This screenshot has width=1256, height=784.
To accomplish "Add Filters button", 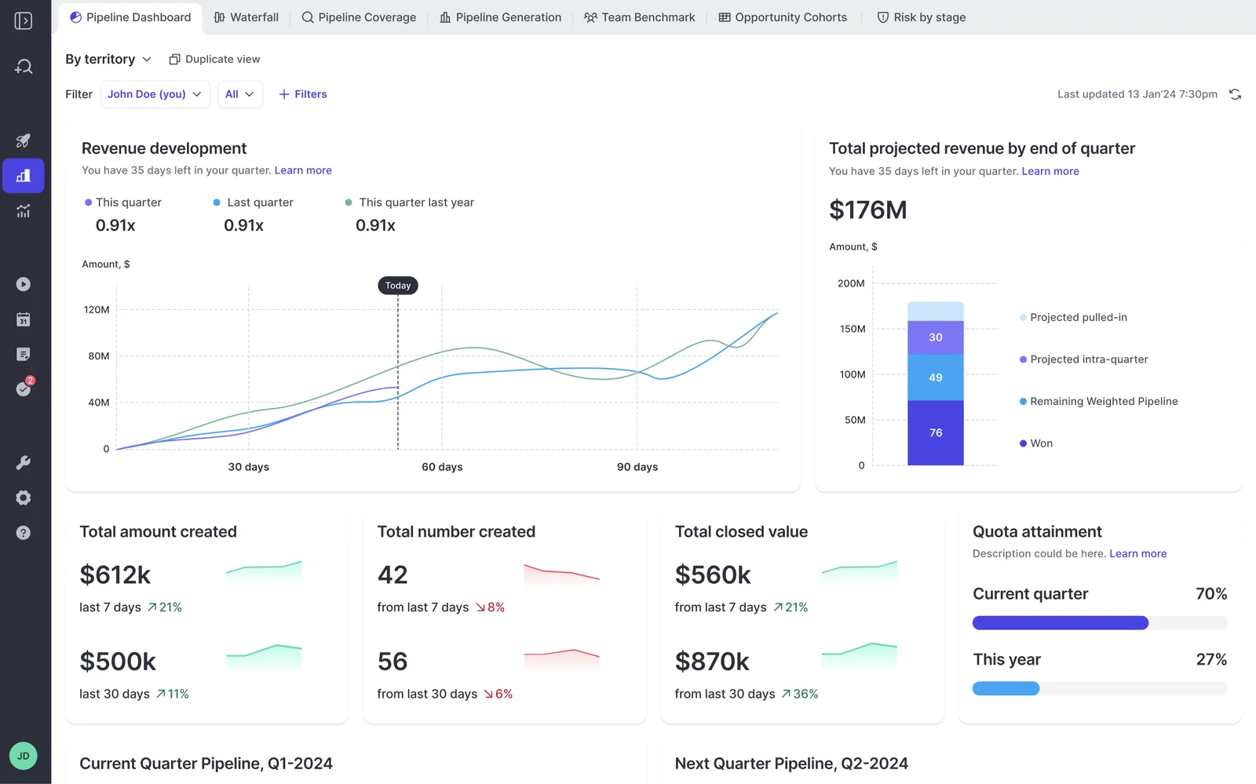I will 303,94.
